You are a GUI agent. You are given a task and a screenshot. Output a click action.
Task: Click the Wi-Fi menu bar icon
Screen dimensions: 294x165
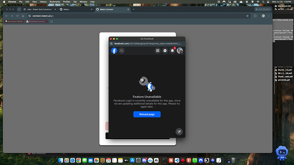[258, 2]
